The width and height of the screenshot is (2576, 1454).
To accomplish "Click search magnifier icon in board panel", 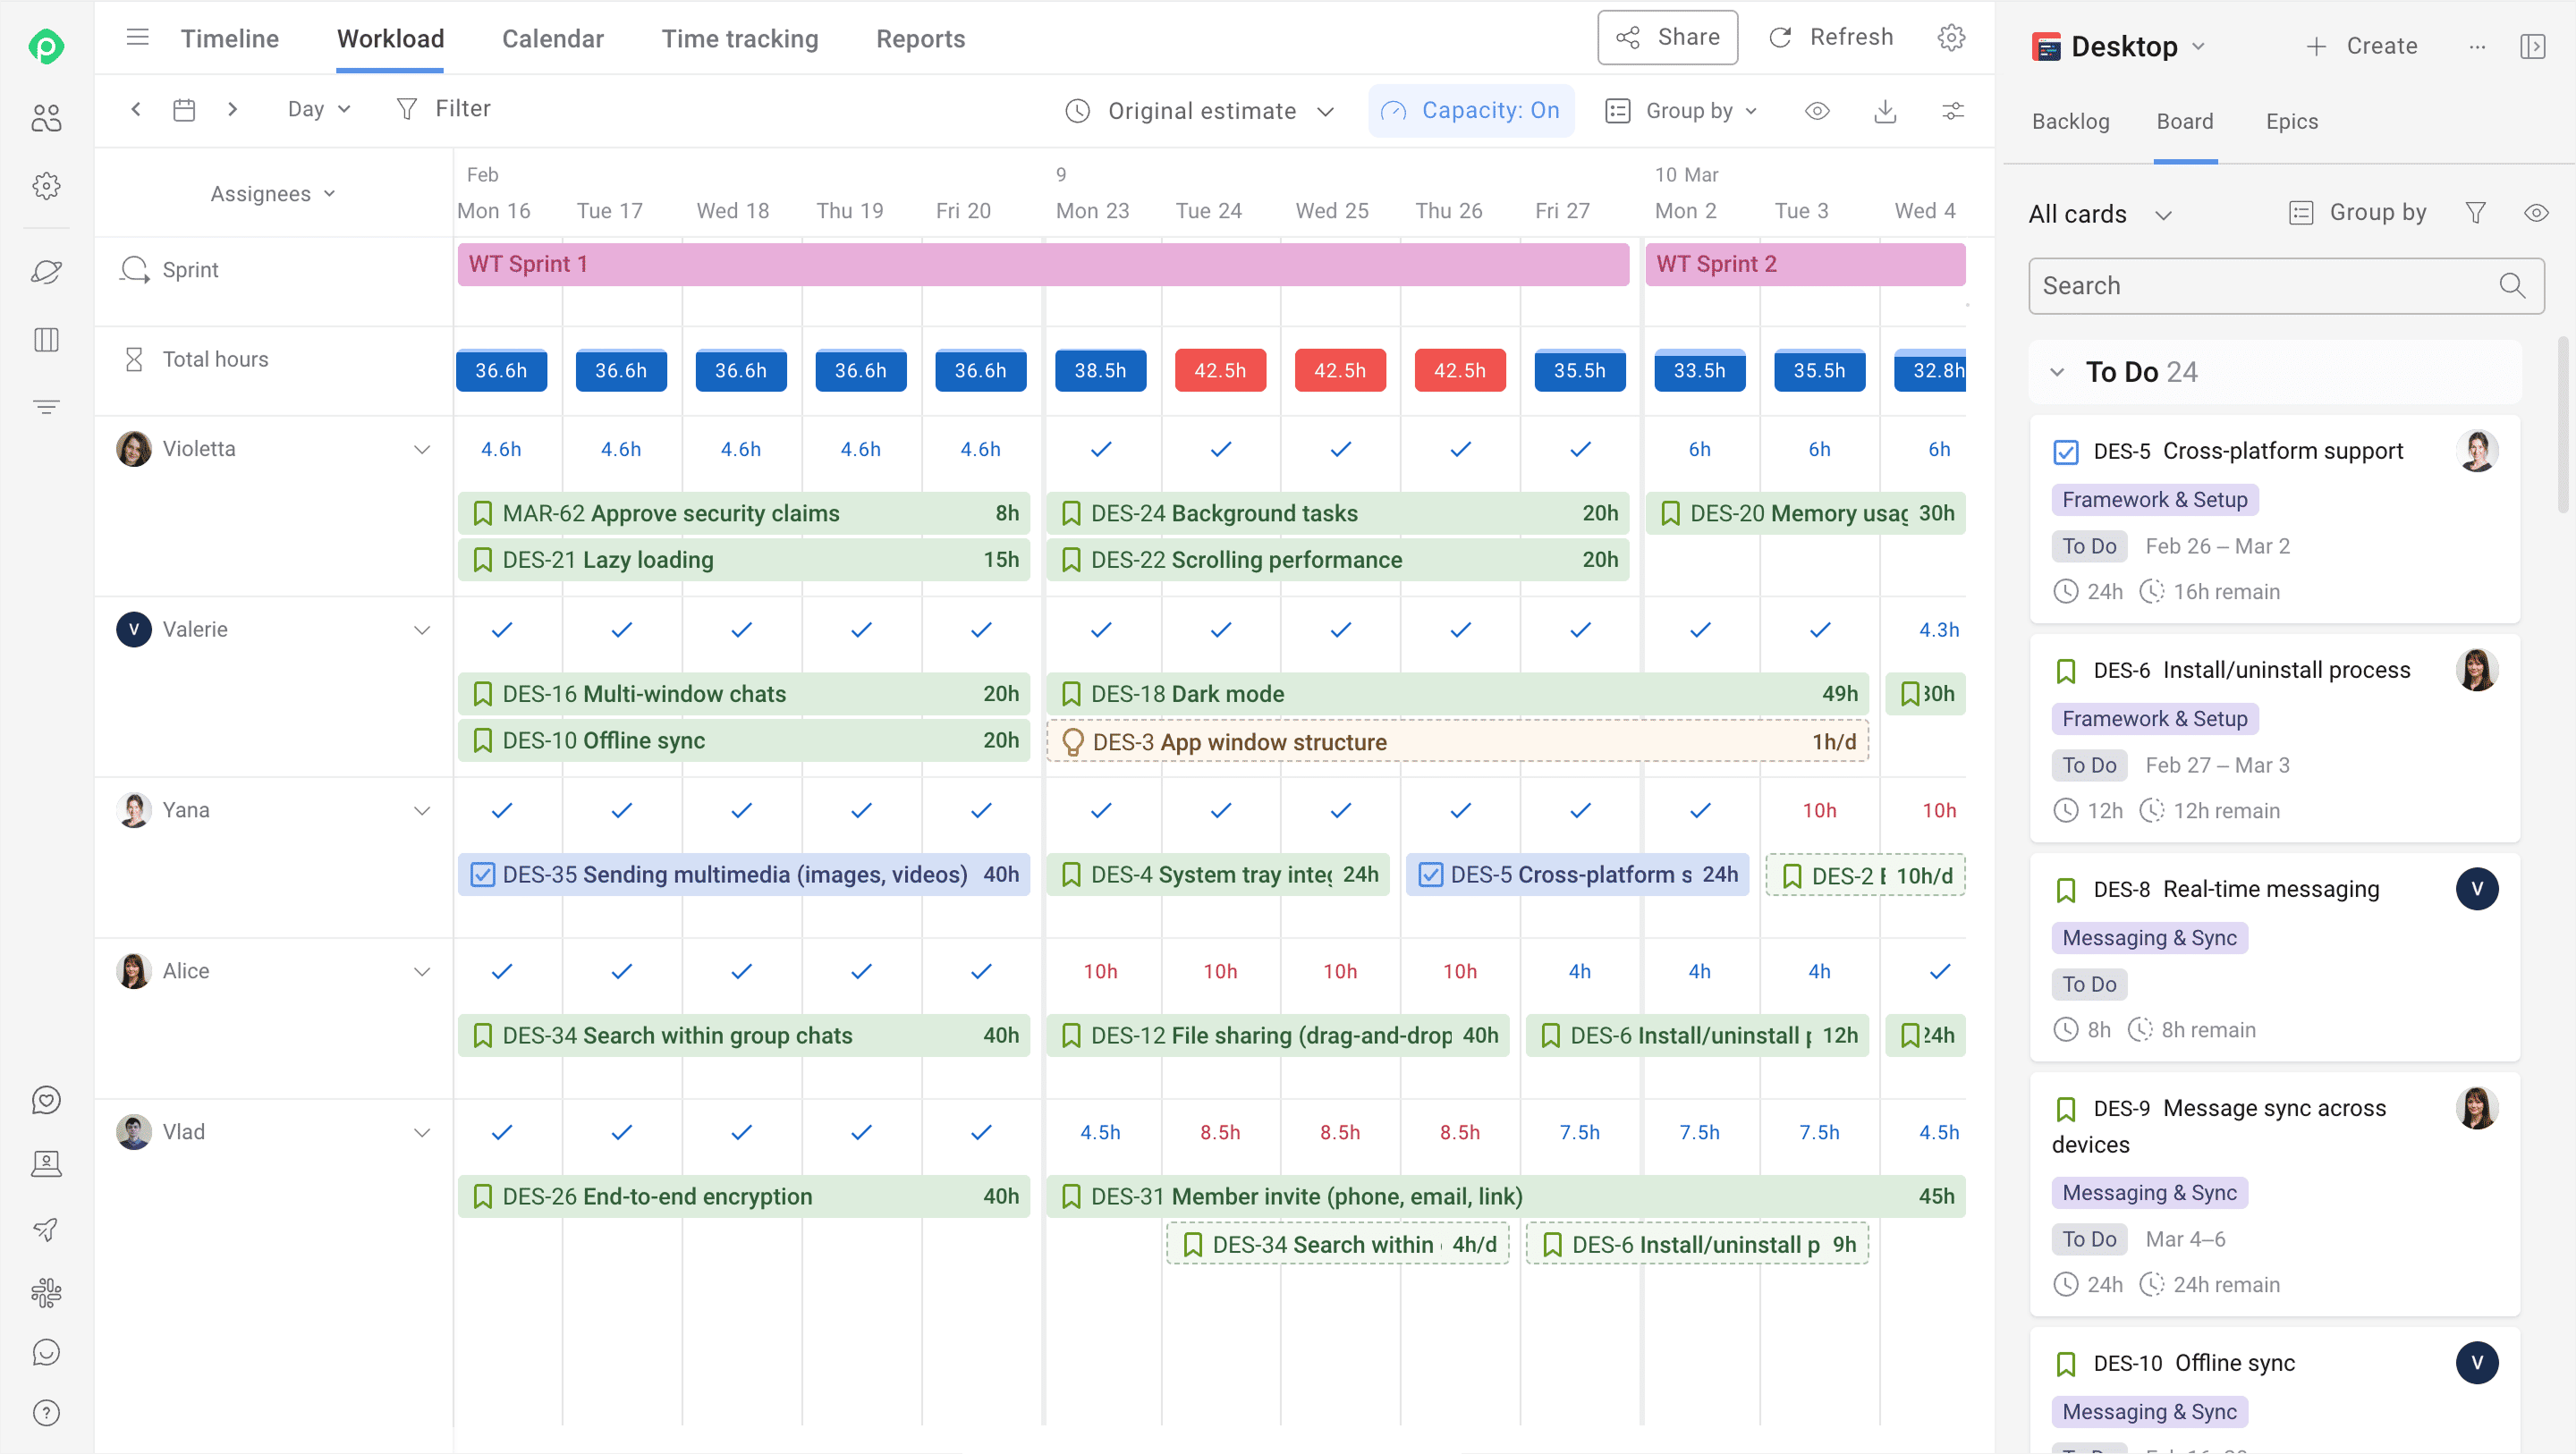I will coord(2512,286).
